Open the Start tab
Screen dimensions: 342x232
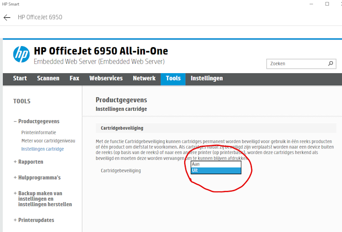(x=20, y=78)
